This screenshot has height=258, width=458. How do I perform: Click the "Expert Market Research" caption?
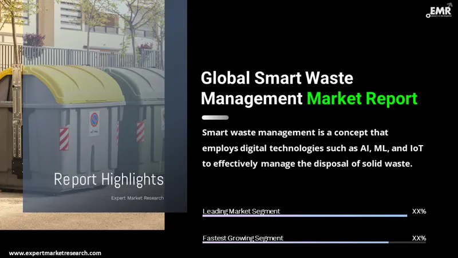(137, 198)
